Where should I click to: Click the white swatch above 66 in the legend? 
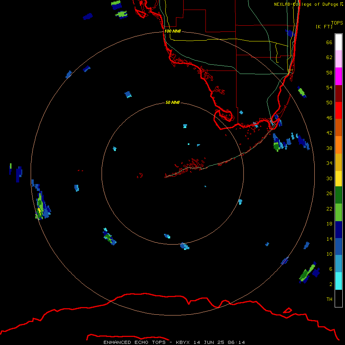(338, 42)
